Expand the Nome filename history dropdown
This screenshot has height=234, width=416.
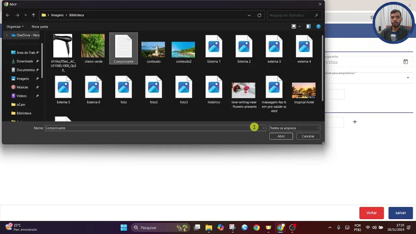pos(264,128)
